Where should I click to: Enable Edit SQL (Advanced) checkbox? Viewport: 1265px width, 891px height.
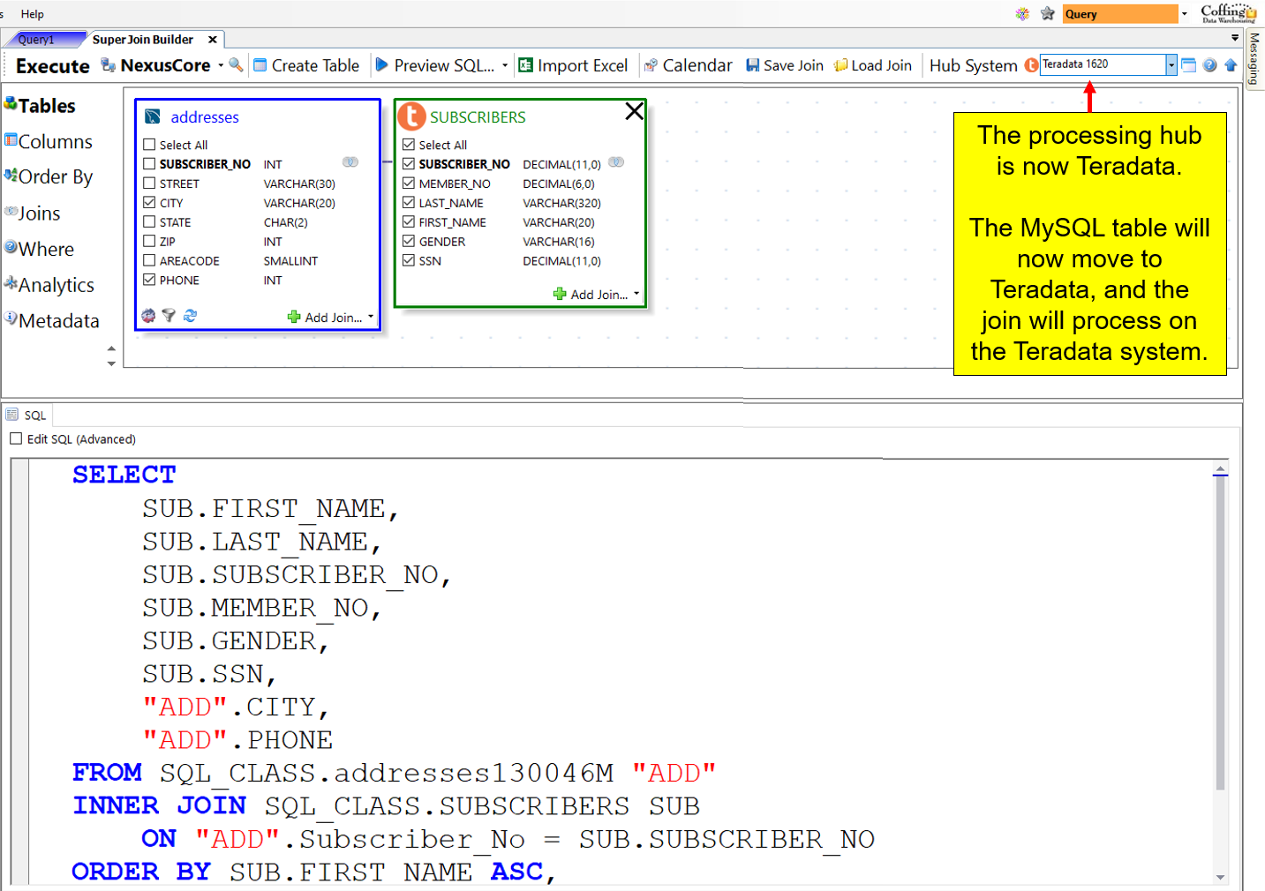click(x=16, y=438)
